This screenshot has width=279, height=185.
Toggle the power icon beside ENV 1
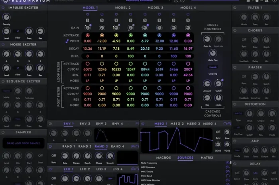pos(50,124)
